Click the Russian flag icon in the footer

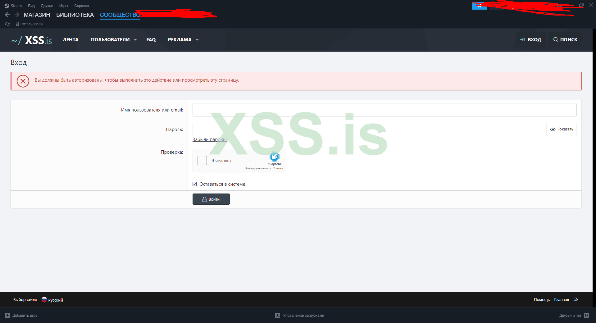click(x=44, y=300)
